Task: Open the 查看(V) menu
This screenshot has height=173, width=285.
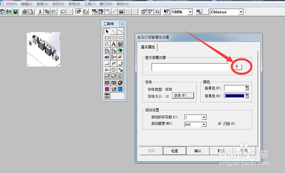Action: point(42,4)
